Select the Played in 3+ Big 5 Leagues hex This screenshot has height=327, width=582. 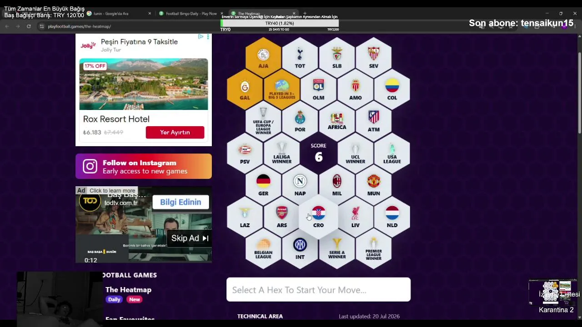pos(282,89)
